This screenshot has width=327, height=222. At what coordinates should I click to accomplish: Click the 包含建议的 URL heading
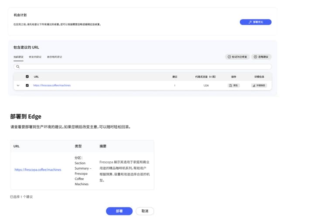tap(26, 48)
